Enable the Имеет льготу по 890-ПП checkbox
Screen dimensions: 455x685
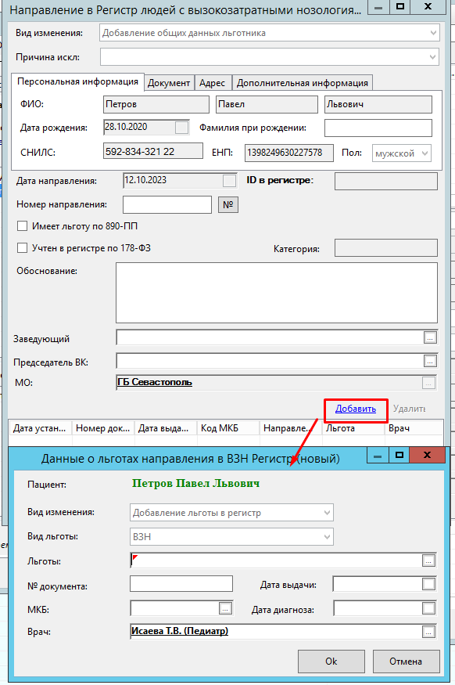click(22, 226)
